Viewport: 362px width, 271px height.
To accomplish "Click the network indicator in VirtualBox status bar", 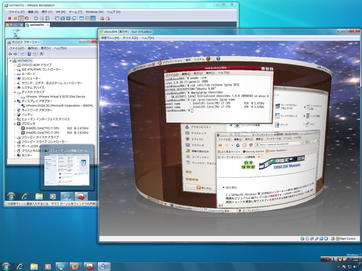I will point(312,239).
